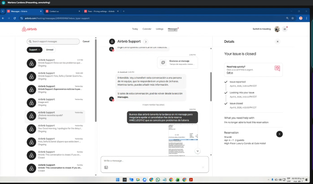Go back in the browser
This screenshot has height=184, width=313.
pyautogui.click(x=3, y=18)
